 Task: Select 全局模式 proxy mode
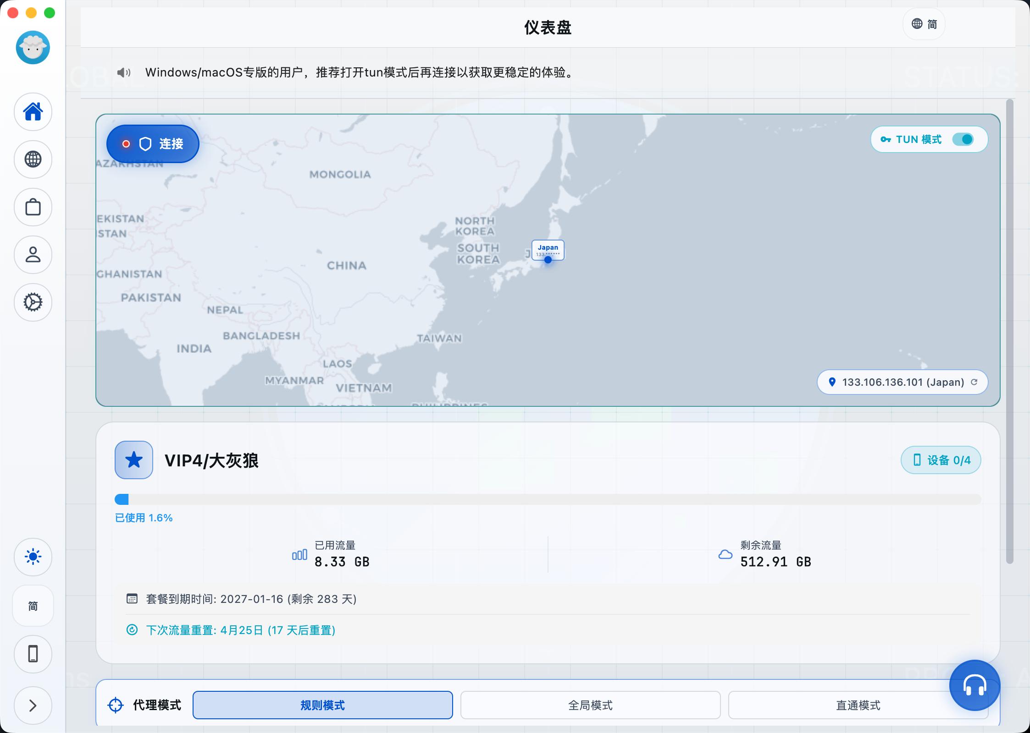pyautogui.click(x=590, y=705)
